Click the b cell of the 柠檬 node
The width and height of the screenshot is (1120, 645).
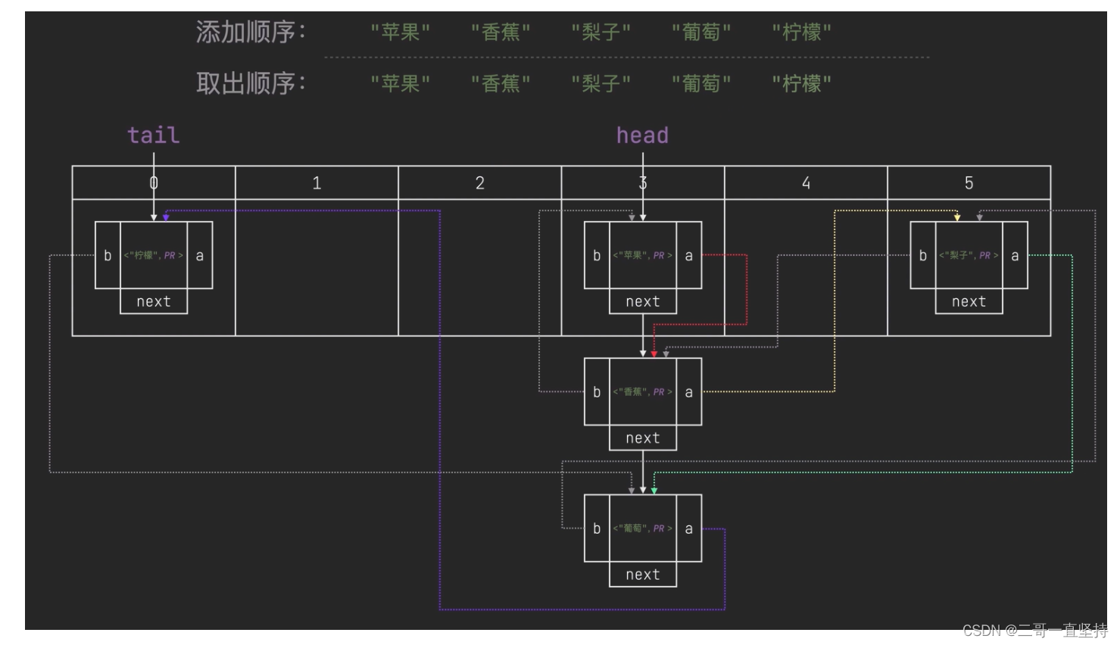pyautogui.click(x=108, y=255)
